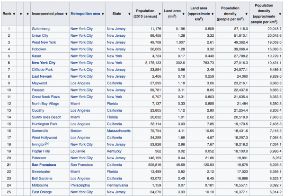284x196 pixels.
Task: Select land area value 302.6
Action: click(180, 63)
